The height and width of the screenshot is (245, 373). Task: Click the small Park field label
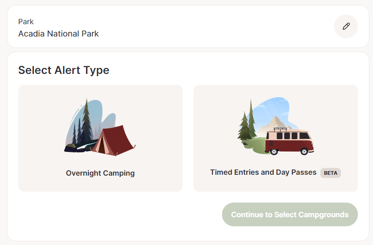[26, 22]
